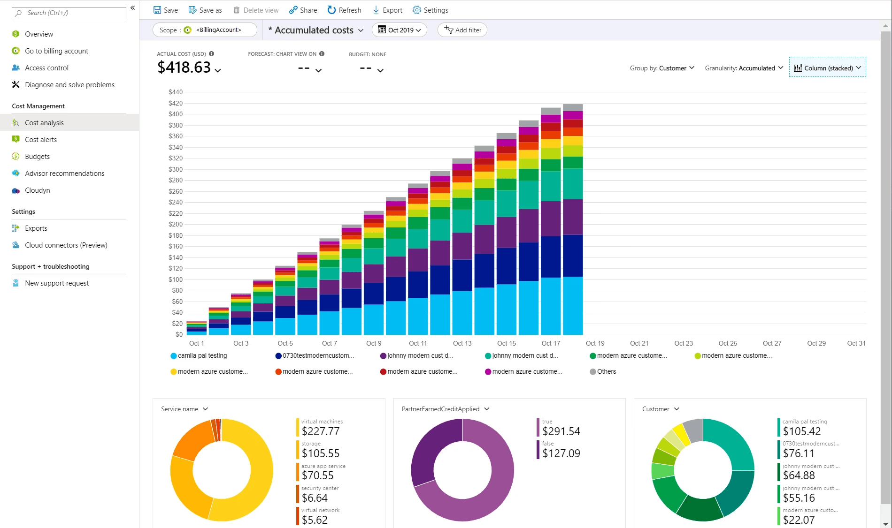
Task: Click the Add filter button
Action: pyautogui.click(x=462, y=30)
